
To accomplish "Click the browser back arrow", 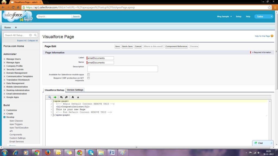I will tap(3, 7).
